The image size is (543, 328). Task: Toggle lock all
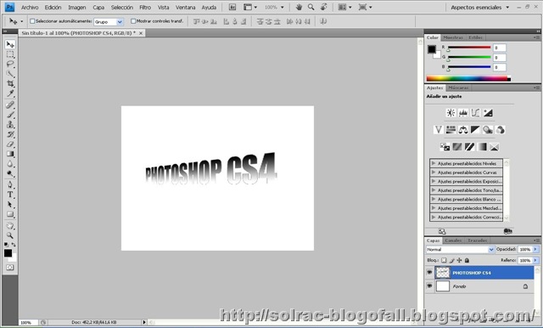(467, 260)
